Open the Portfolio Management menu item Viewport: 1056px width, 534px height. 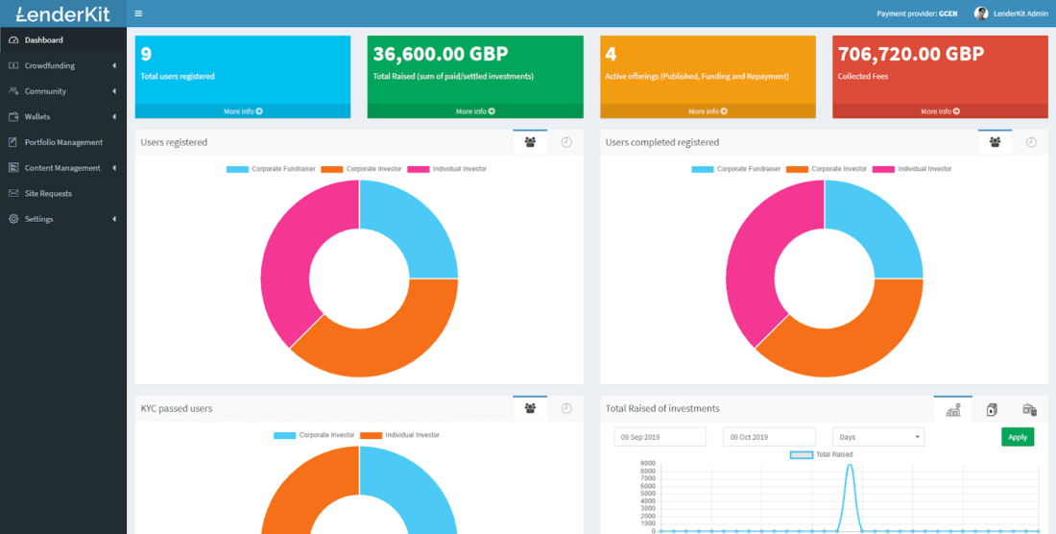[x=63, y=142]
